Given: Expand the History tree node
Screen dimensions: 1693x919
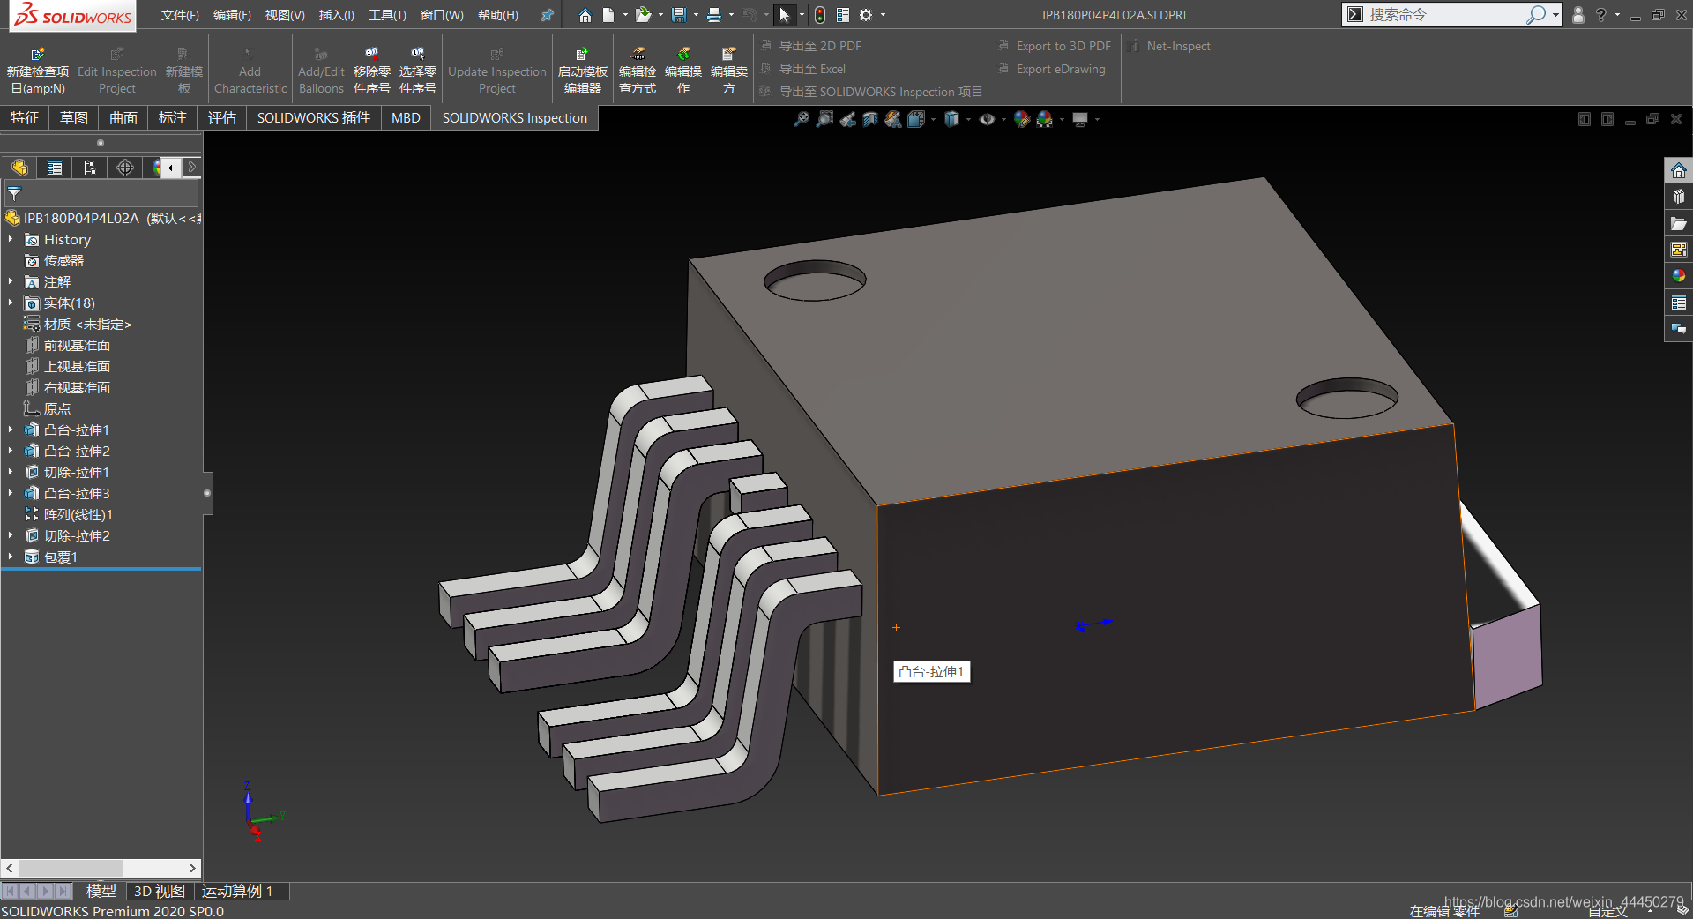Looking at the screenshot, I should pos(11,239).
